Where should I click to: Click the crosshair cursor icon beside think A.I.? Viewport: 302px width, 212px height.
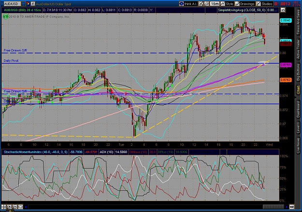pos(201,4)
